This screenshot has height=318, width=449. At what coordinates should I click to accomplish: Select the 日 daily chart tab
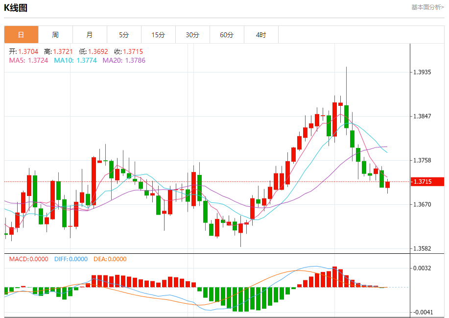[21, 35]
